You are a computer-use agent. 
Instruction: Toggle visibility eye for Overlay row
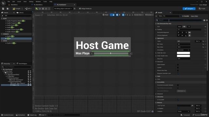click(30, 73)
